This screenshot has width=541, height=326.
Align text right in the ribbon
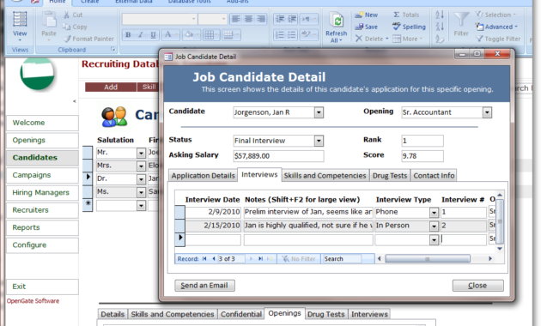tap(261, 19)
